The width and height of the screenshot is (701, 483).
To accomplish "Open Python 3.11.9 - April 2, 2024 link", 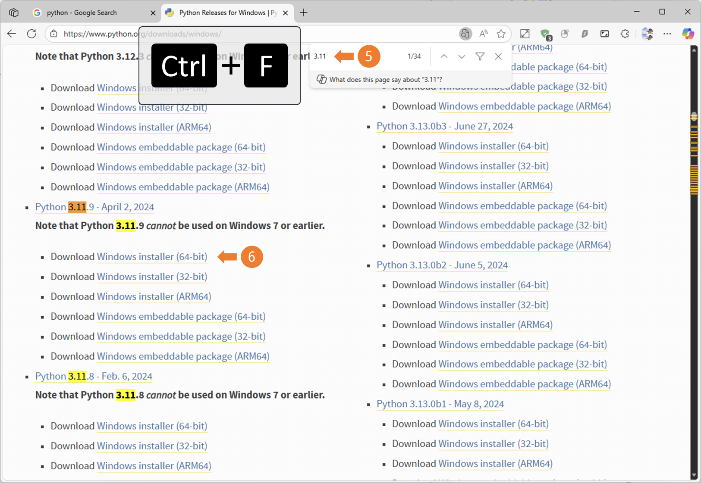I will tap(94, 207).
